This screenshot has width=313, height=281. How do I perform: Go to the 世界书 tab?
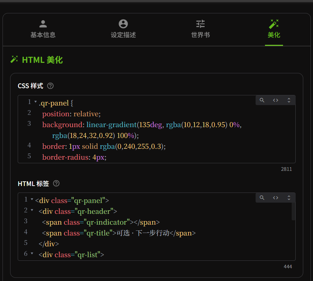point(200,29)
